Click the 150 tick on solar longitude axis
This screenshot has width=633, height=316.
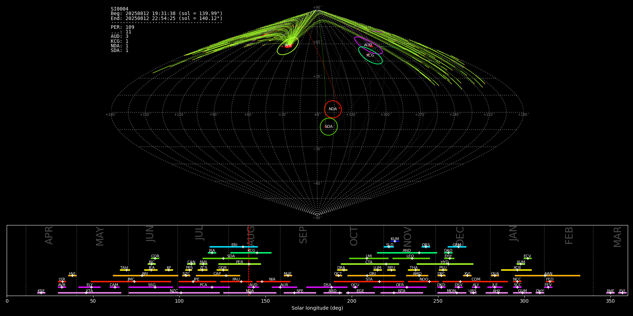point(266,301)
